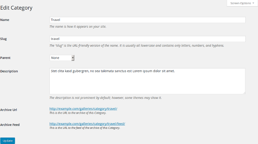Screen dimensions: 258x144
Task: Click the help text about description prominence
Action: (x=105, y=98)
